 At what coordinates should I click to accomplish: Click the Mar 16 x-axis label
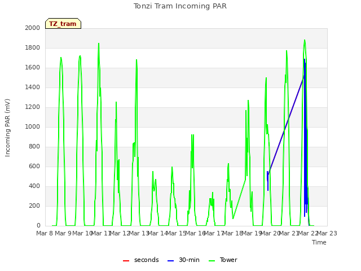[x=195, y=233]
